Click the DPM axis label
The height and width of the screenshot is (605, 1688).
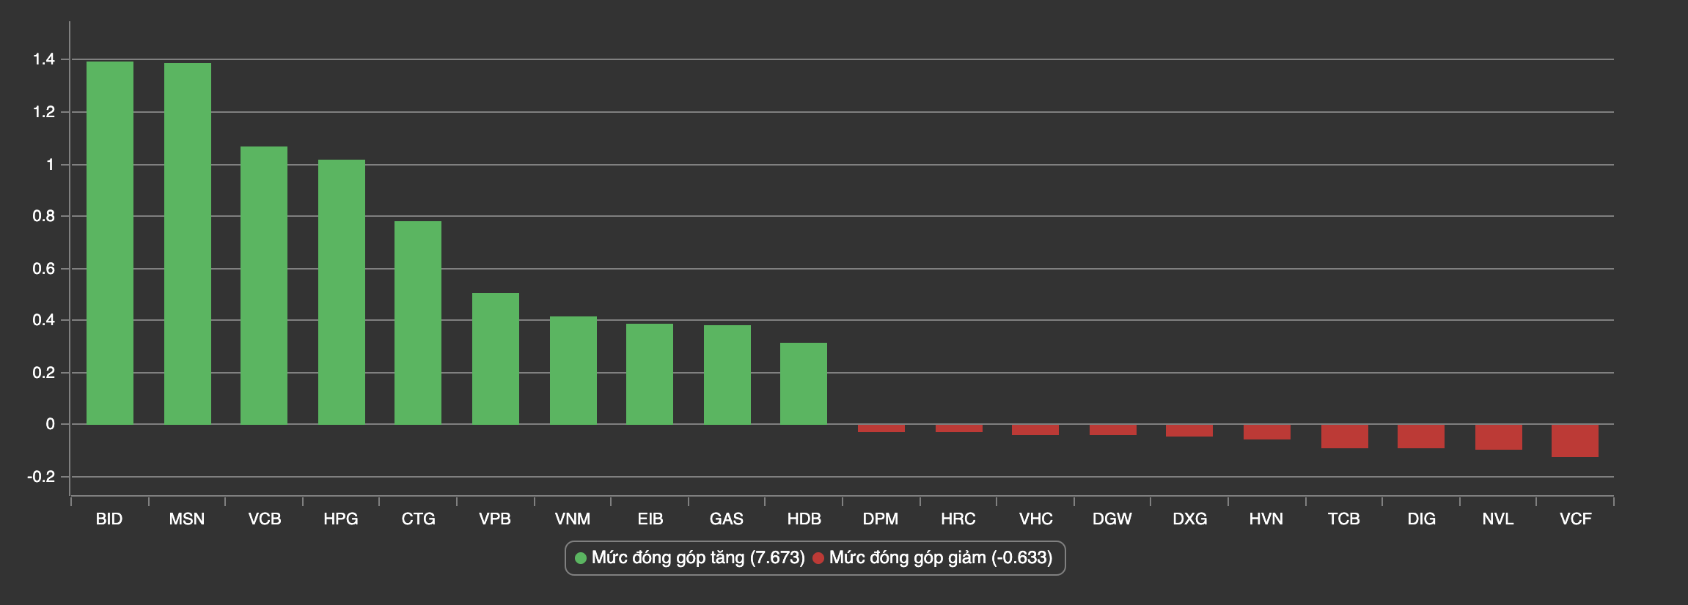(x=881, y=519)
